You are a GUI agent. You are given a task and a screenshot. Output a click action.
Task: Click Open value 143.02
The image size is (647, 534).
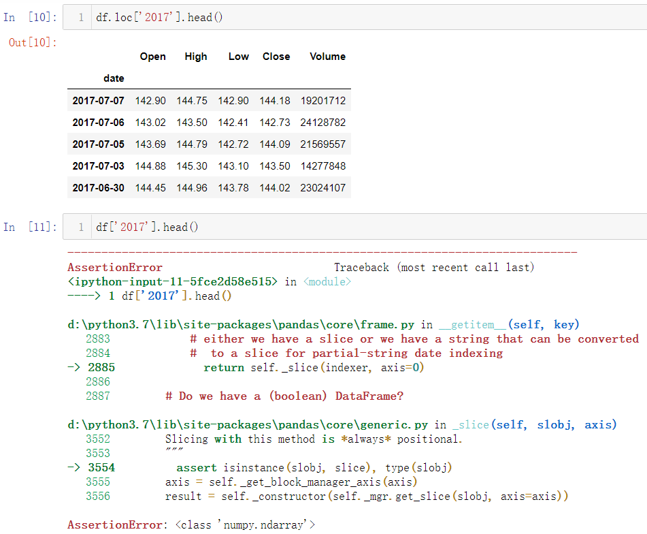tap(150, 123)
